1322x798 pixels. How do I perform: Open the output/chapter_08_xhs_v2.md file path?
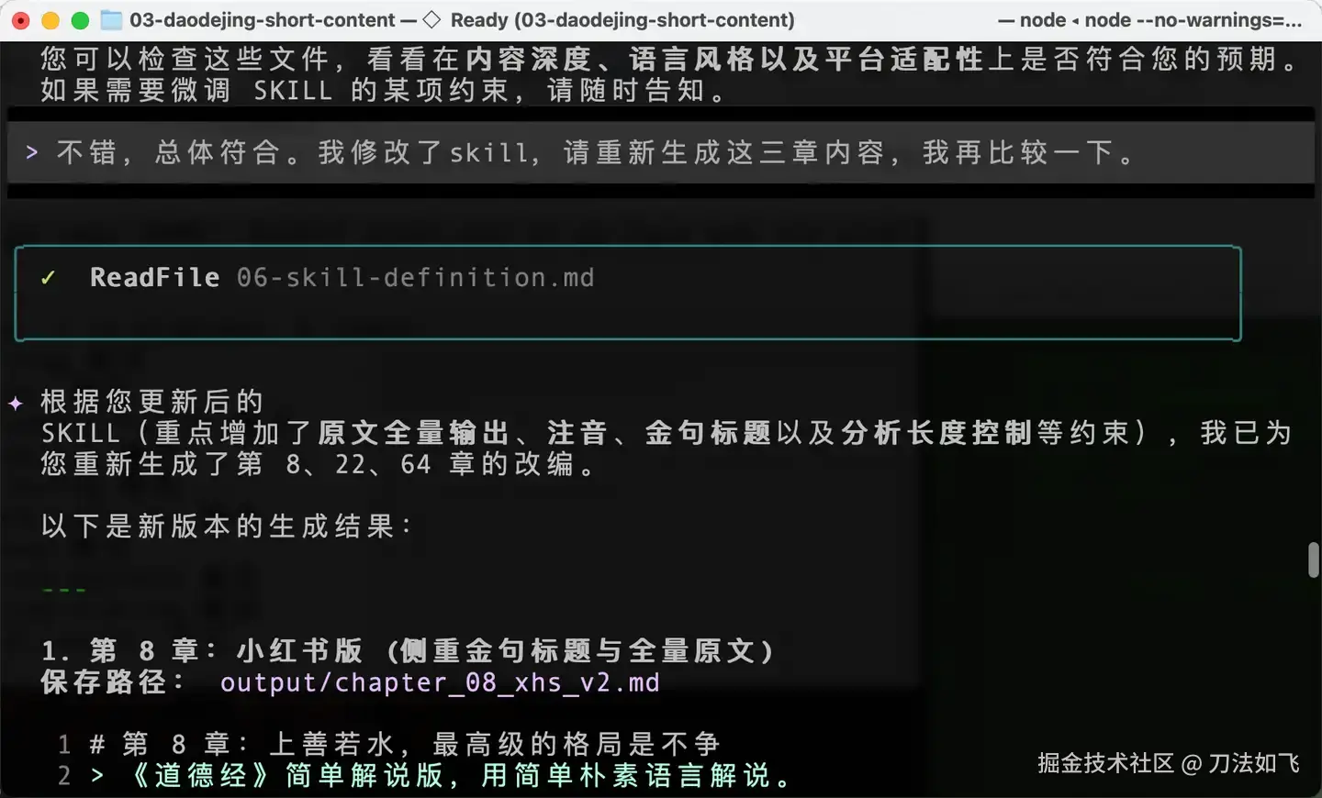click(440, 683)
